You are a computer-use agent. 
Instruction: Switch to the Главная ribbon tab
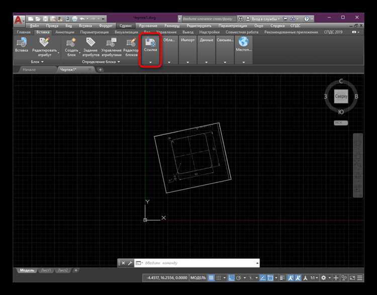(x=24, y=32)
